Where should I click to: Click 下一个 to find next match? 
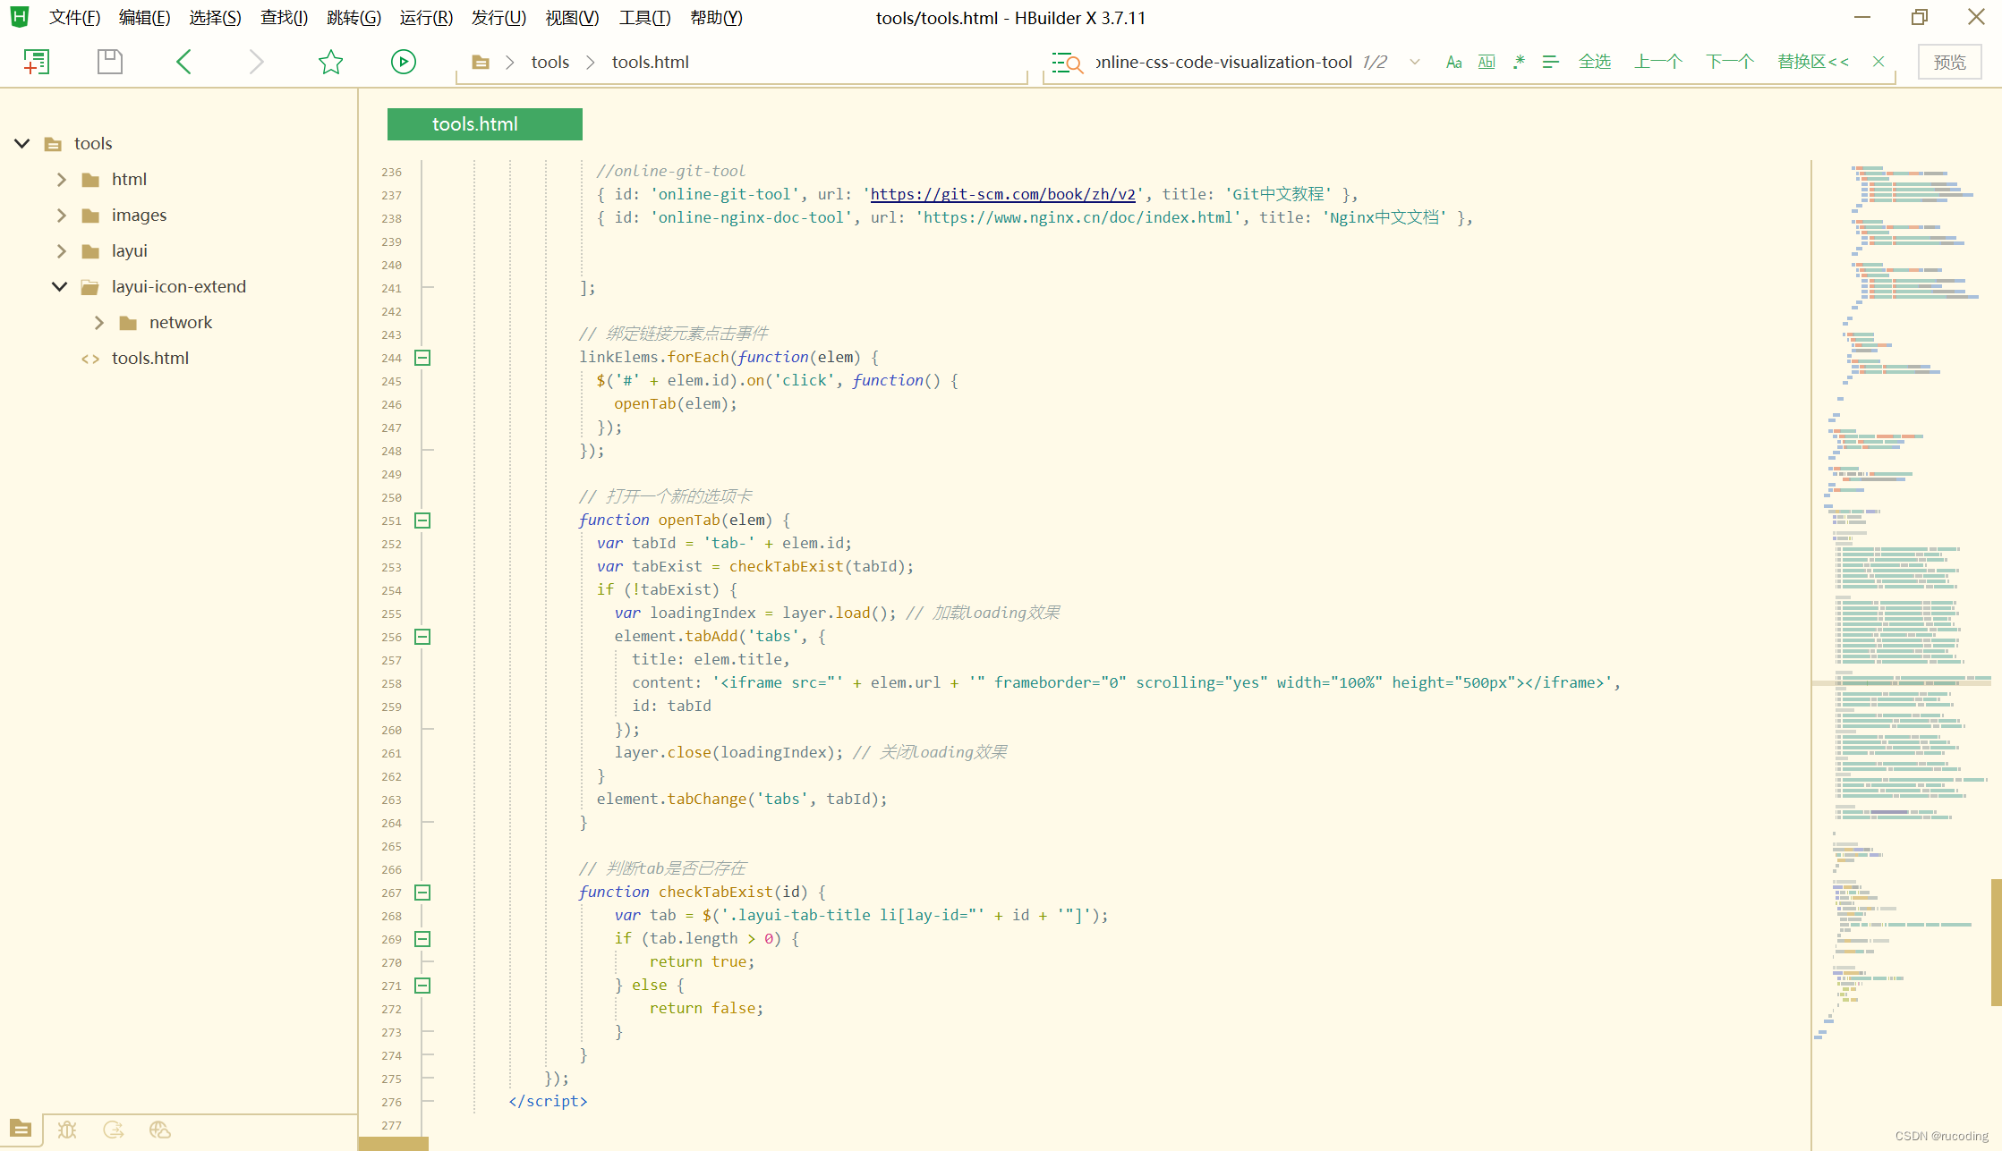pyautogui.click(x=1729, y=62)
